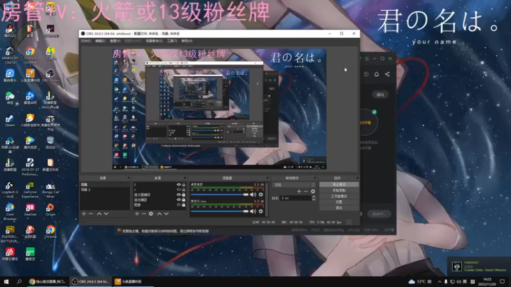
Task: Open the Cent Browser desktop icon
Action: tap(10, 212)
